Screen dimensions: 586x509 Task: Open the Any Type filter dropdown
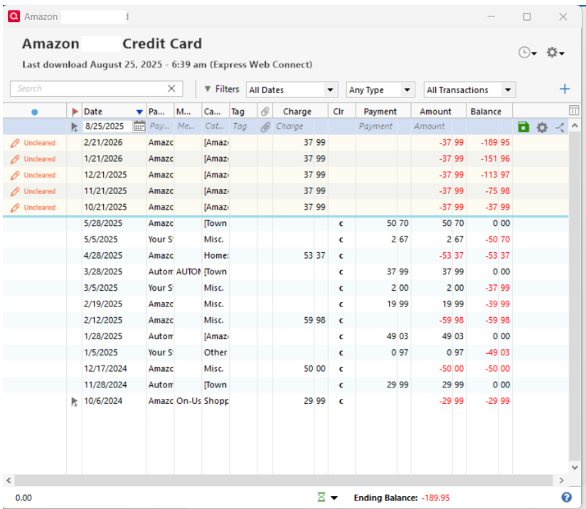coord(380,90)
